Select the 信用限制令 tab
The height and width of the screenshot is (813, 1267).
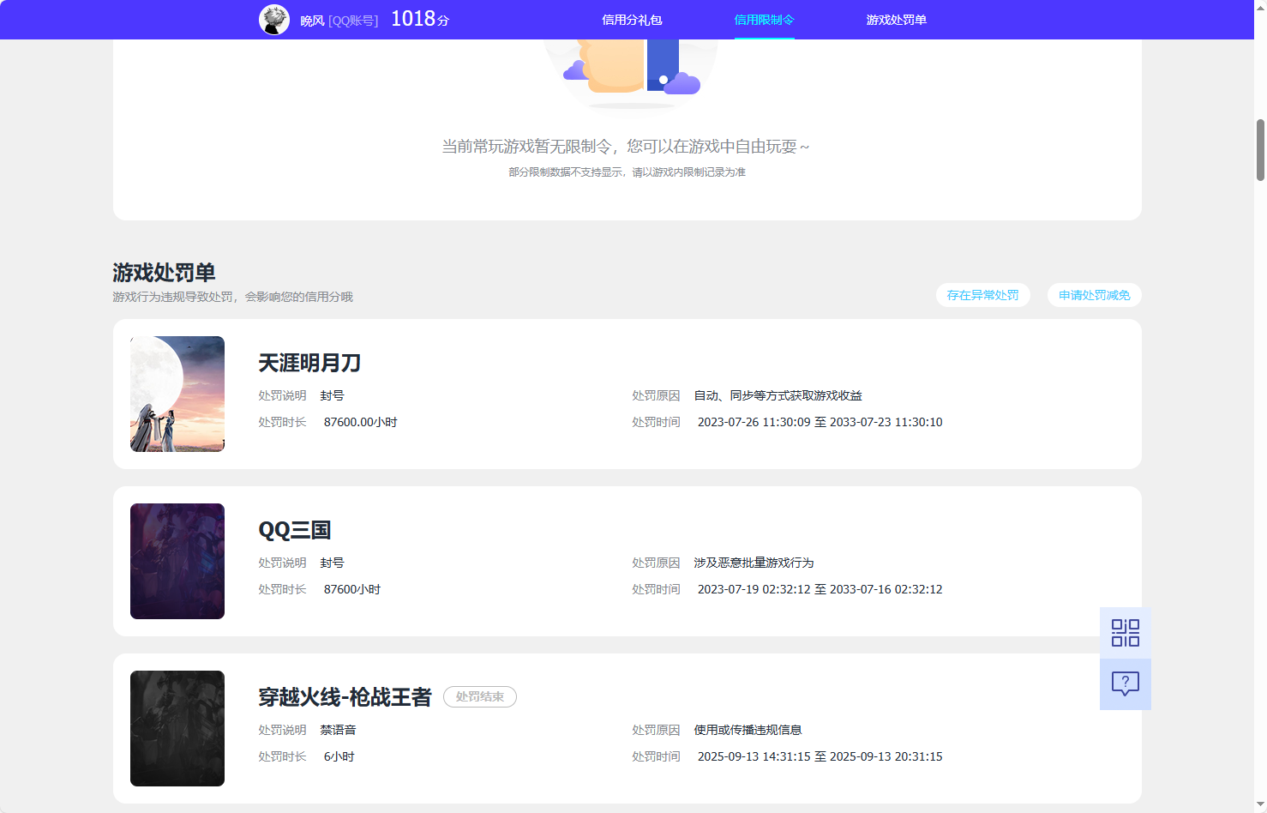[x=764, y=19]
